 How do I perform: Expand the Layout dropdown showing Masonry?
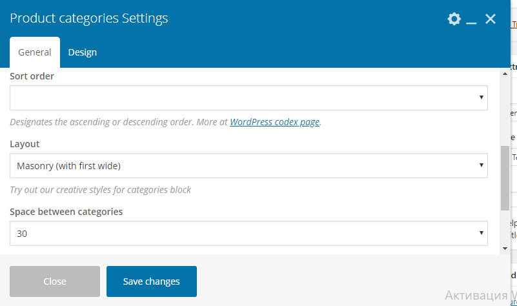[x=248, y=166]
